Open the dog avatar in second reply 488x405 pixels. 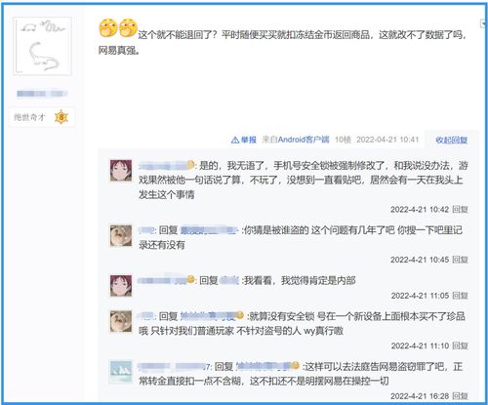click(x=121, y=235)
